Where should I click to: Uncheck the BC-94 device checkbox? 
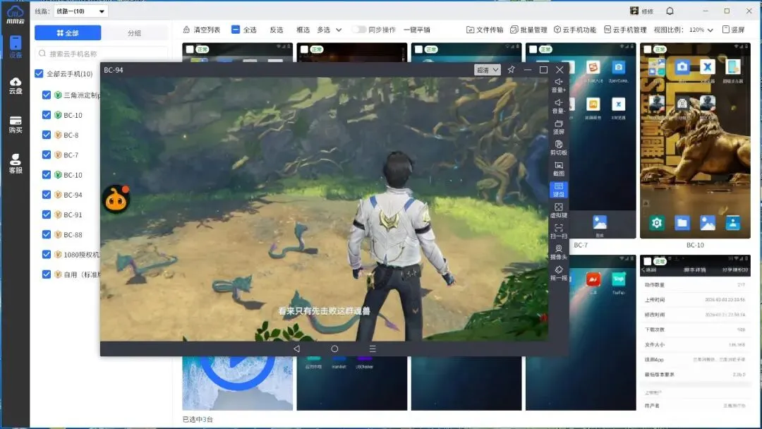click(46, 194)
